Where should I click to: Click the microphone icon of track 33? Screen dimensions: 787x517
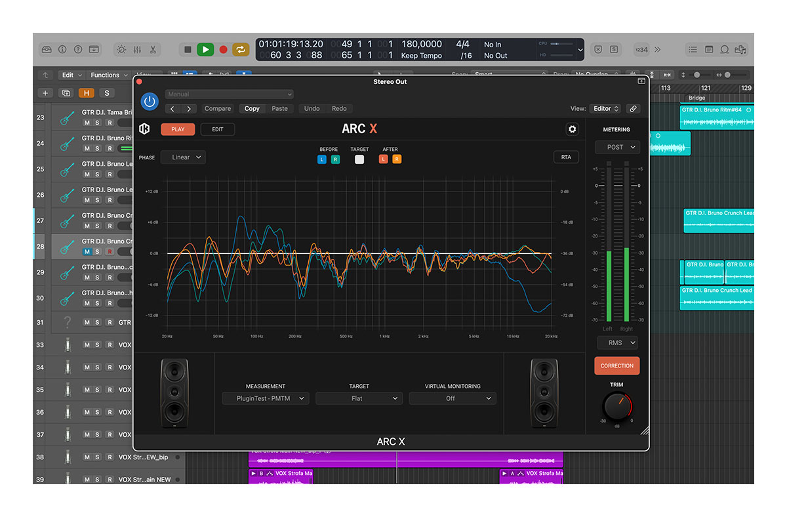(66, 344)
